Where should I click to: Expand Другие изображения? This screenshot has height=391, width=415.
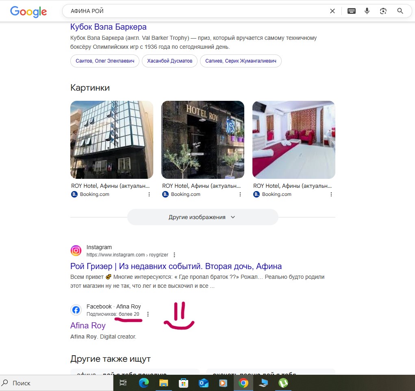click(x=203, y=217)
